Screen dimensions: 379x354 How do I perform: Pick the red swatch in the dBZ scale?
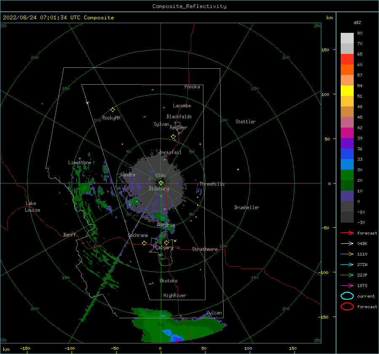click(x=347, y=59)
